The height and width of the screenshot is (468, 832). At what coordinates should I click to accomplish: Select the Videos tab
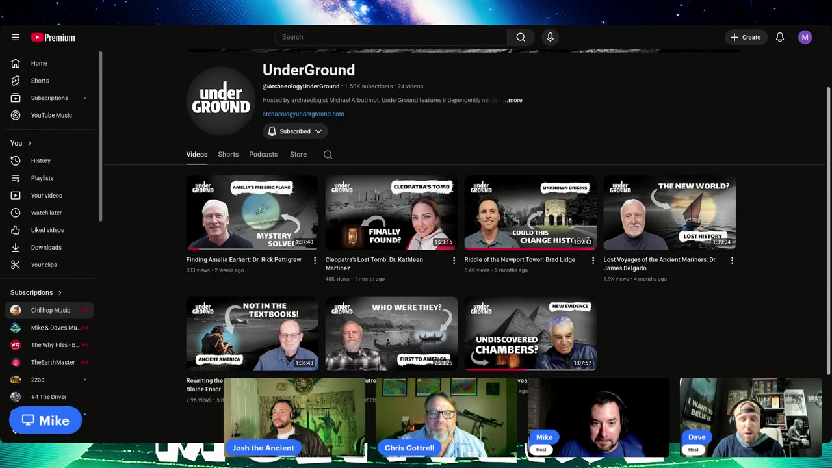(x=197, y=155)
